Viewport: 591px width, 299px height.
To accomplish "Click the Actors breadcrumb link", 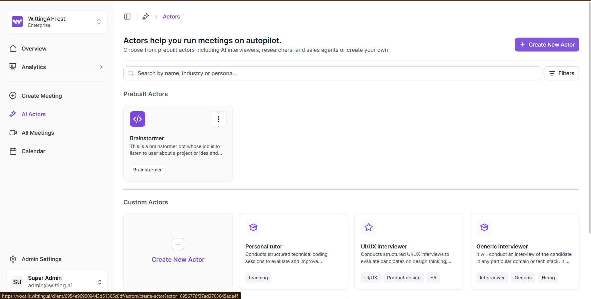I will [171, 17].
